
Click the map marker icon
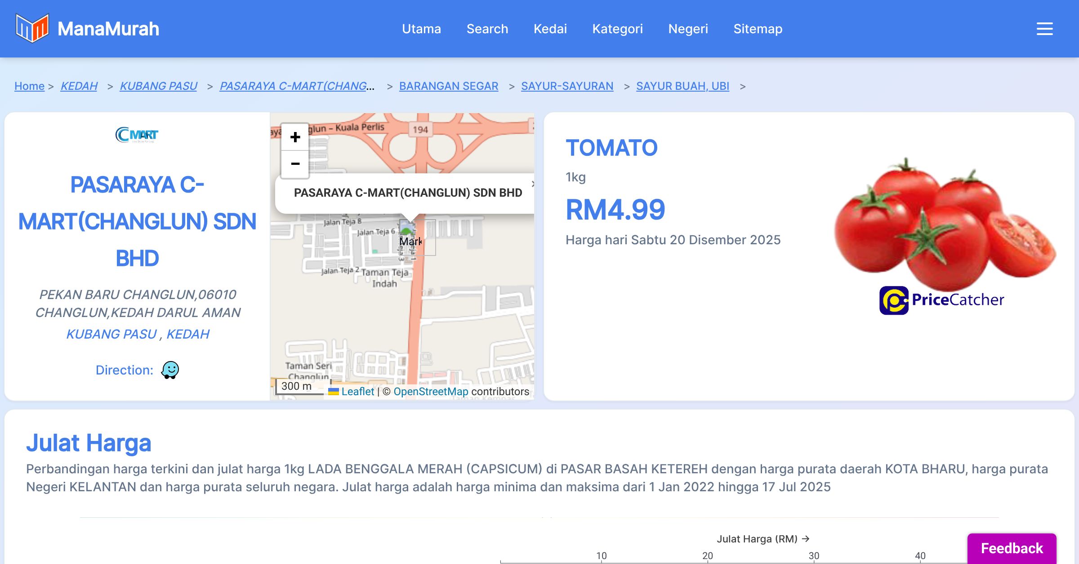[x=407, y=229]
